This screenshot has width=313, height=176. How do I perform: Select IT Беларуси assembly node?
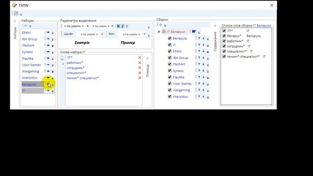[176, 32]
